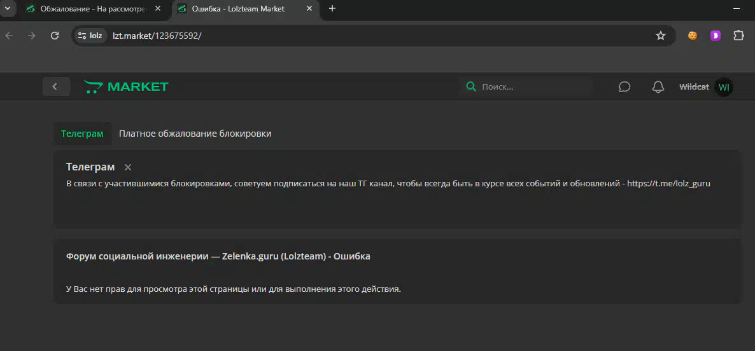This screenshot has height=351, width=755.
Task: Open the tab search dropdown chevron
Action: tap(8, 9)
